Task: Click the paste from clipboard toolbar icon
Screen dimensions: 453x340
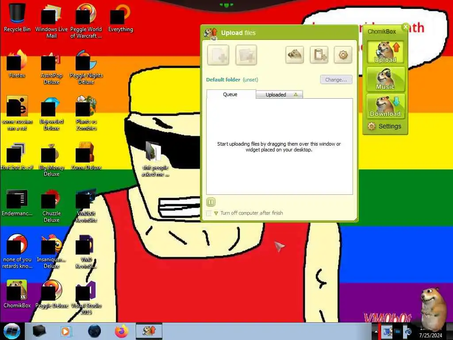Action: coord(319,54)
